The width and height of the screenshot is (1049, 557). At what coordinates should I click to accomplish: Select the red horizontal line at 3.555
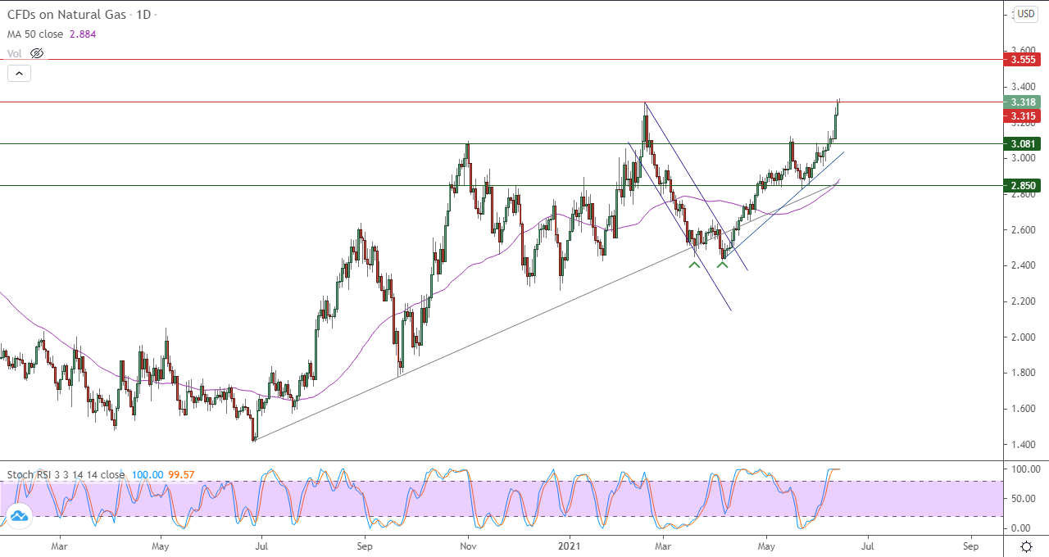[500, 60]
